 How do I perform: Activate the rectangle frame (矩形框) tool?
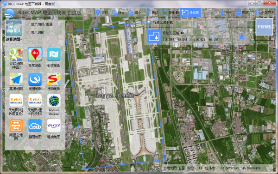point(170,12)
